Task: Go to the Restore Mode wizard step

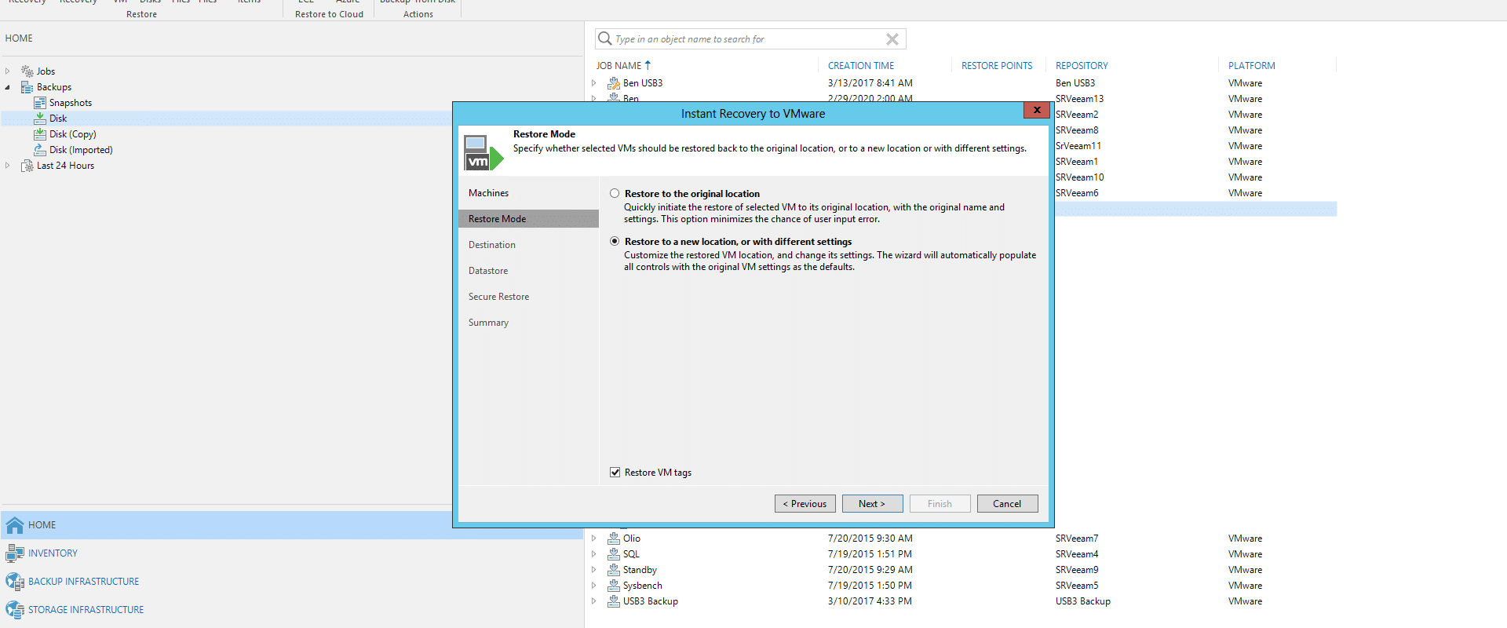Action: [528, 219]
